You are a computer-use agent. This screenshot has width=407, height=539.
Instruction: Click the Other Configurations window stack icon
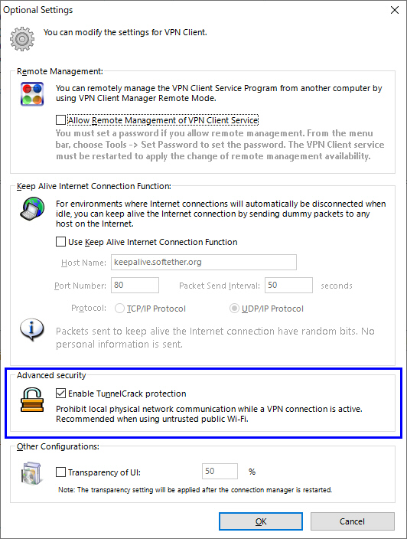pos(31,473)
